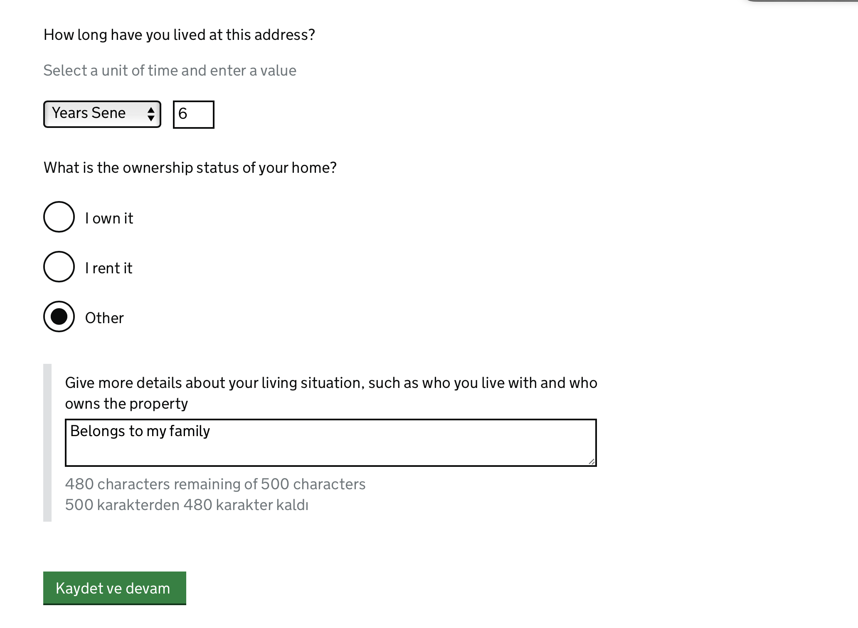Click the 'I own it' label text
The image size is (858, 628).
pos(109,218)
